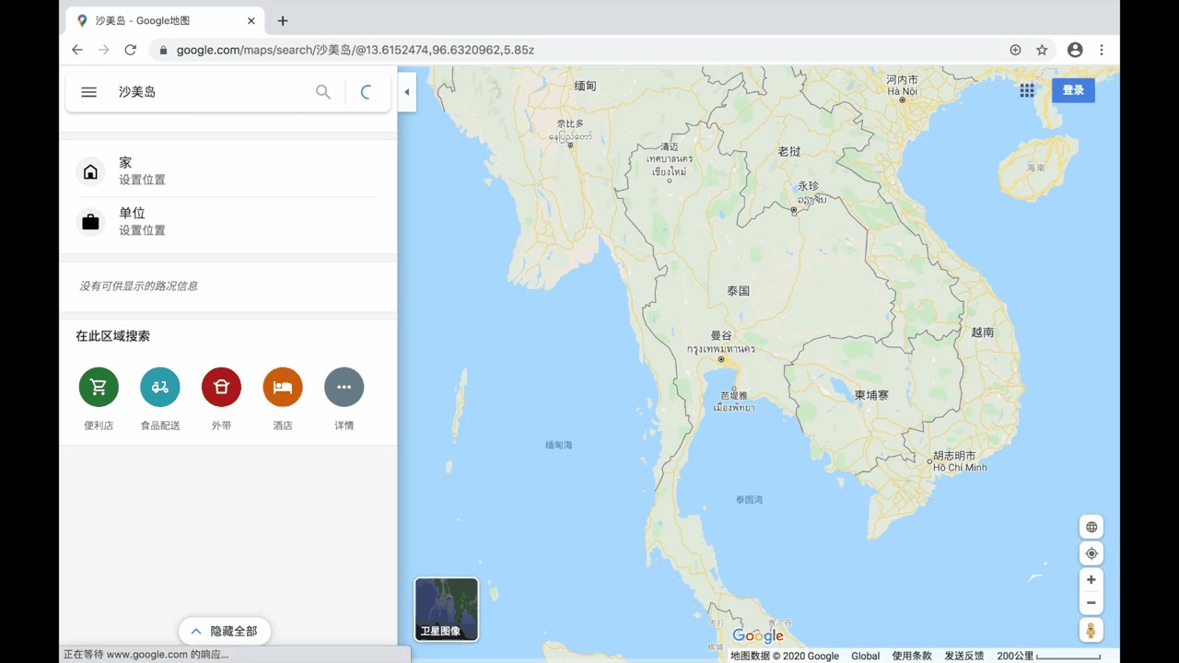Click the search magnifier icon
The image size is (1179, 663).
pyautogui.click(x=323, y=92)
